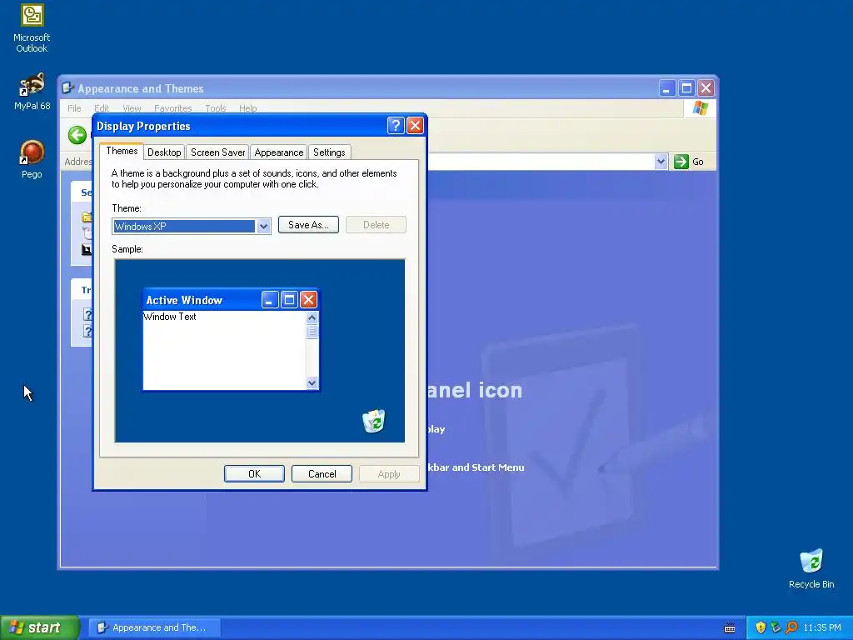Screen dimensions: 853x640
Task: Click the orange magnifier tray icon
Action: click(791, 627)
